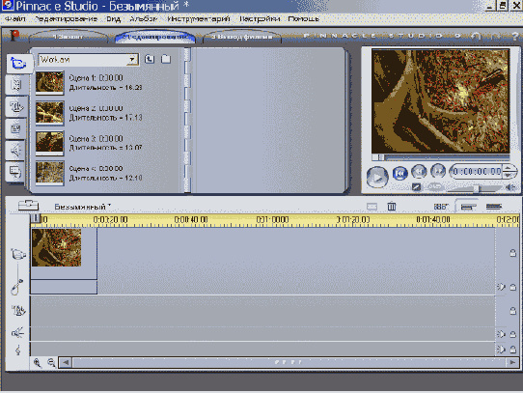This screenshot has width=523, height=393.
Task: Click the player timecode field
Action: pos(477,172)
